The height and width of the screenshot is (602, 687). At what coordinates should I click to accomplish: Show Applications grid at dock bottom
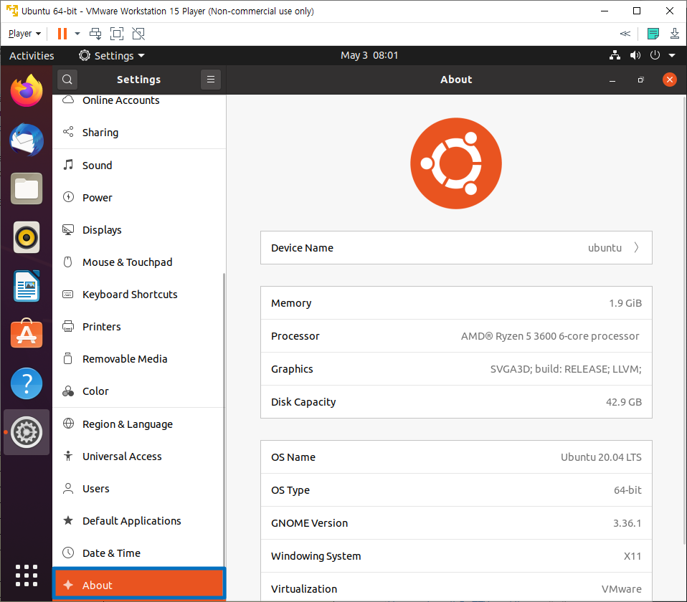(27, 575)
